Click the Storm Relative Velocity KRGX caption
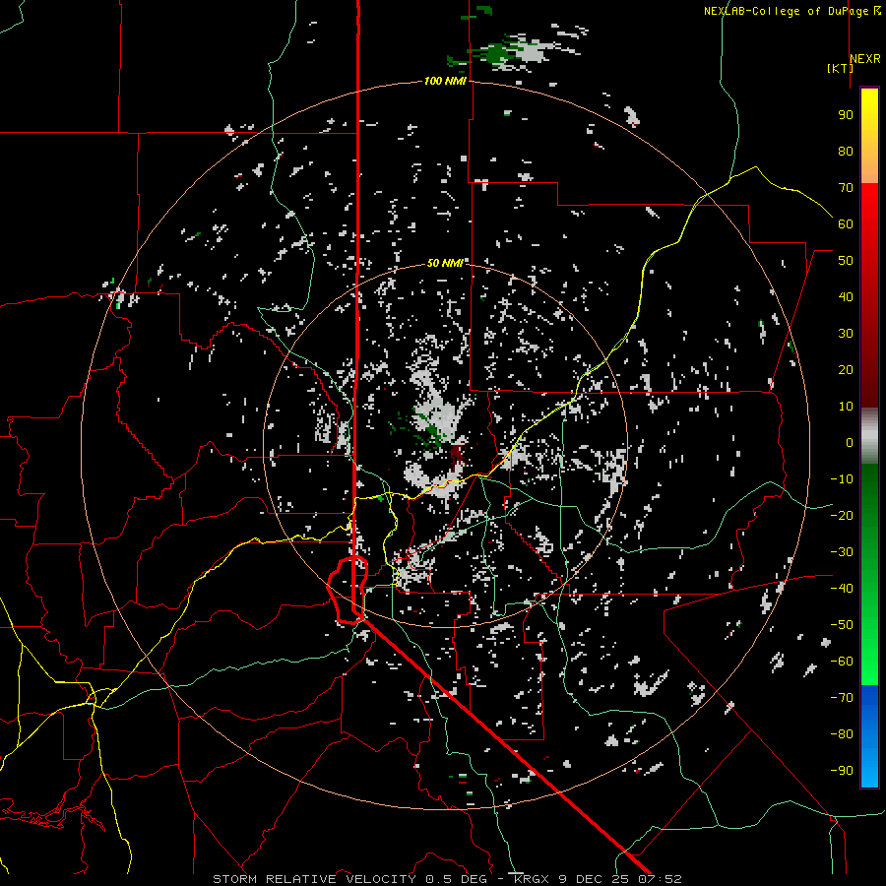This screenshot has width=886, height=886. pyautogui.click(x=447, y=879)
